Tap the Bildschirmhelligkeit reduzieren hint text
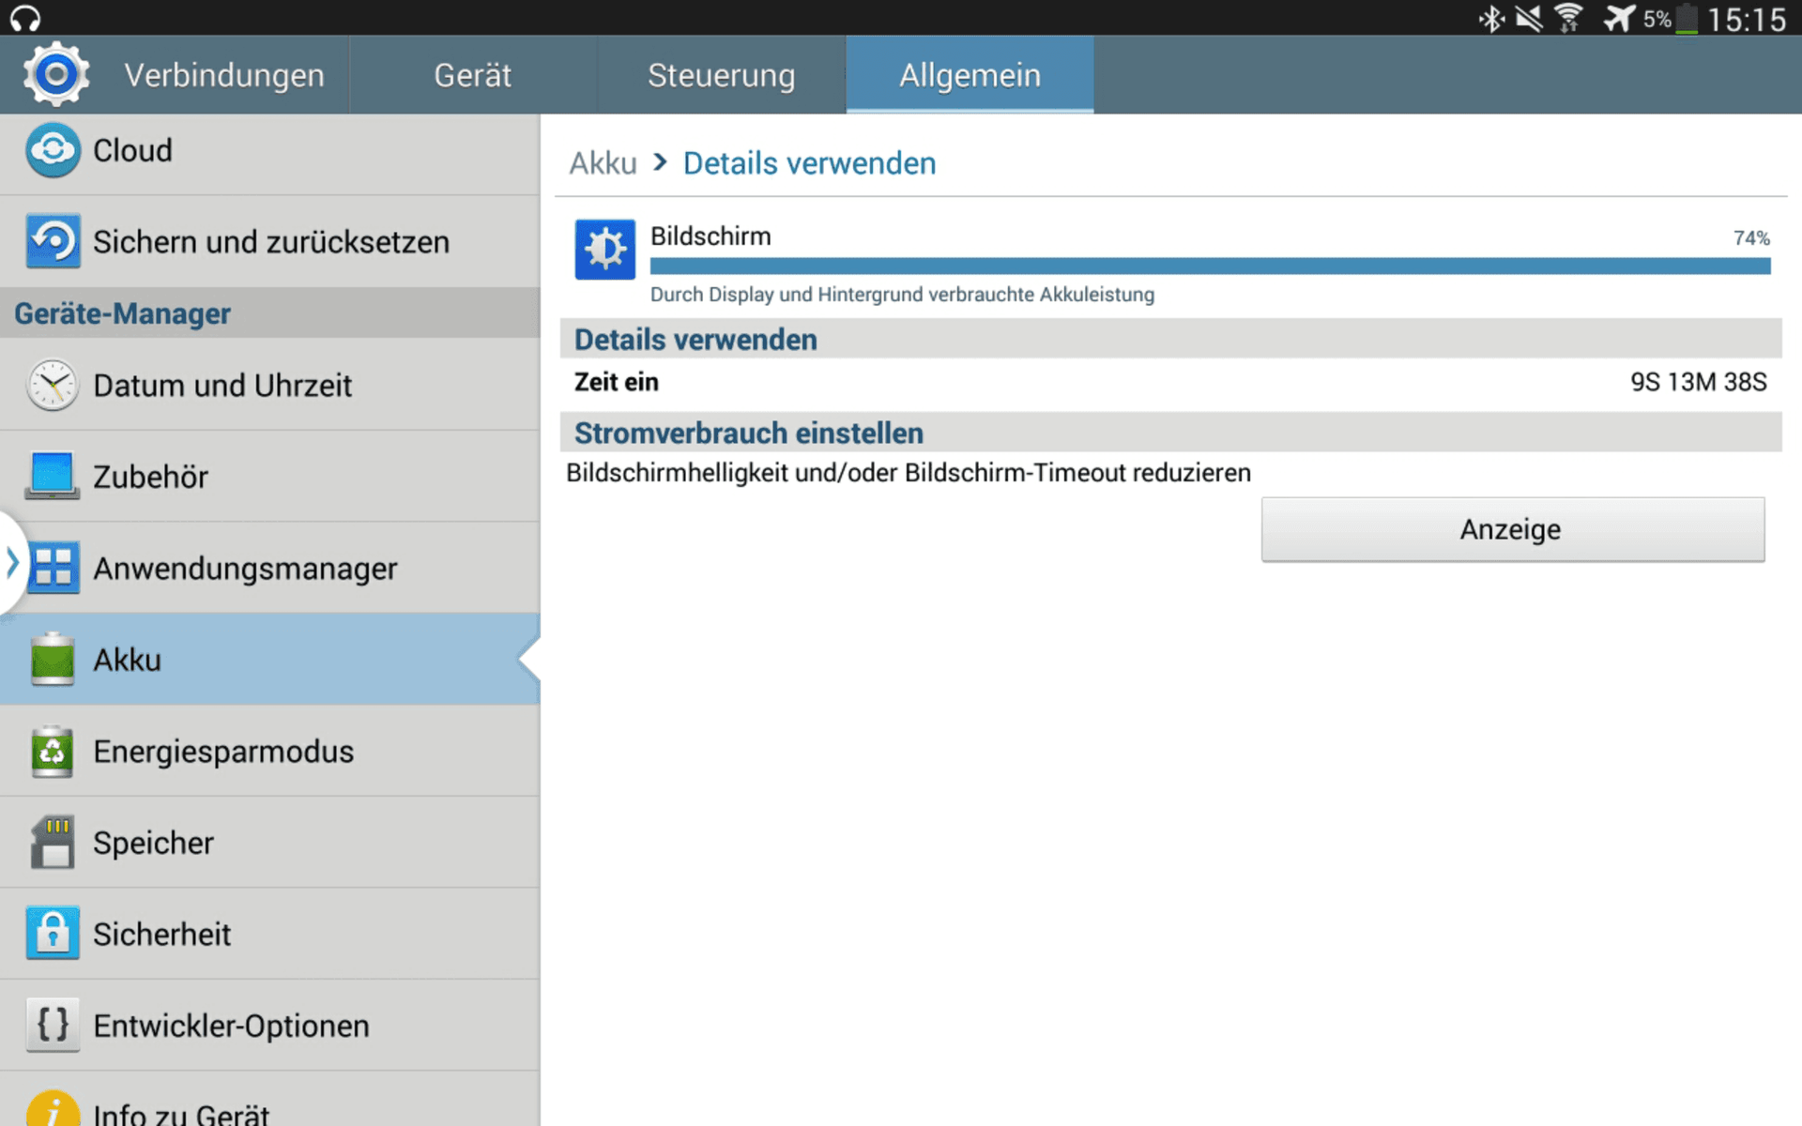 click(909, 473)
